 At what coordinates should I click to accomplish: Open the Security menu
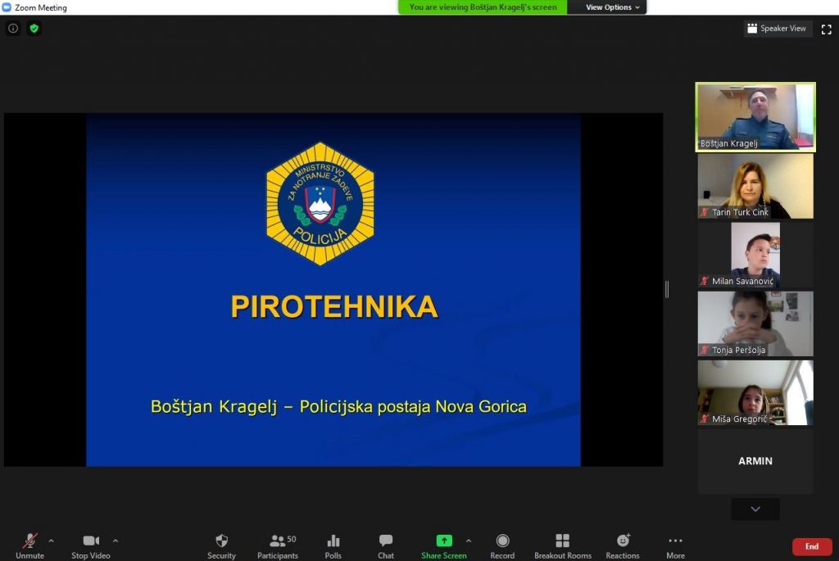[x=221, y=546]
